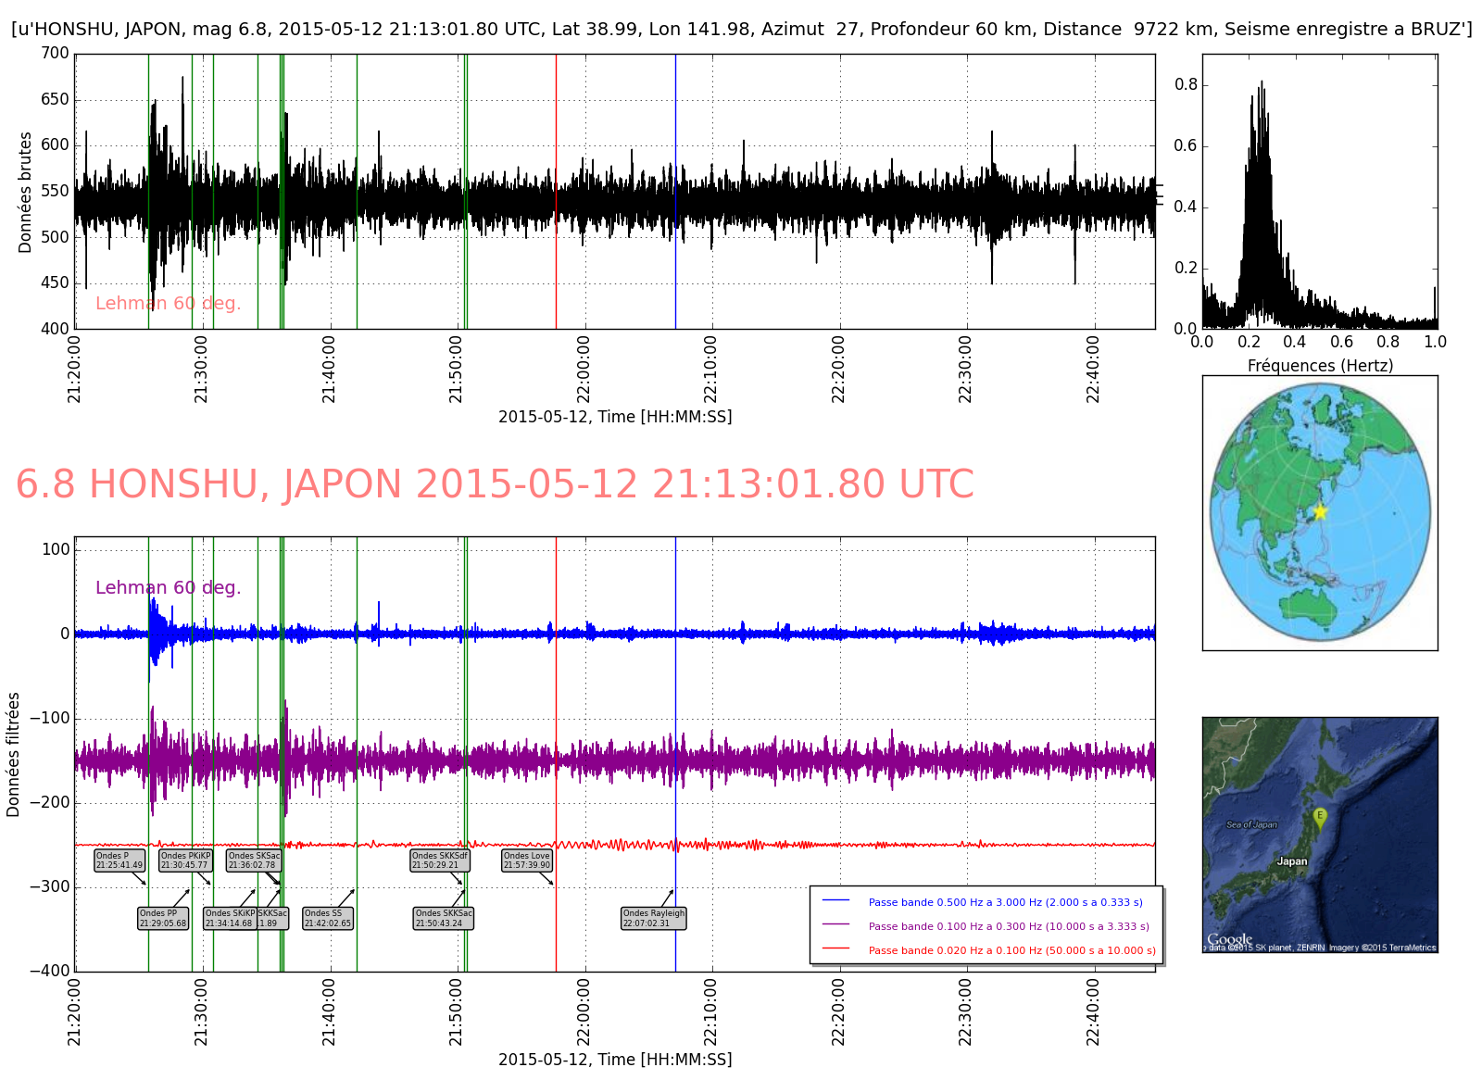
Task: Click the purple line sample in legend
Action: point(835,925)
